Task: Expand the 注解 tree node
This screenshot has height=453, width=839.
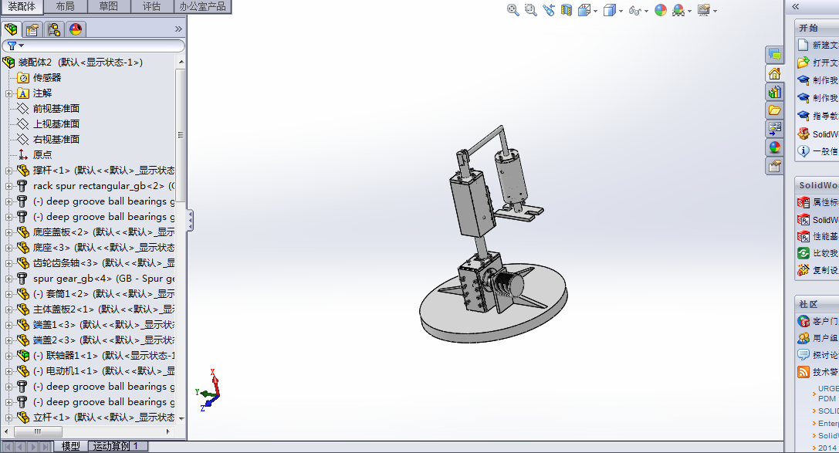Action: [x=8, y=93]
